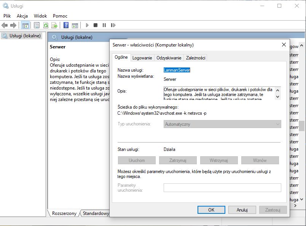Click the services list vertical scrollbar thumb

[302, 126]
